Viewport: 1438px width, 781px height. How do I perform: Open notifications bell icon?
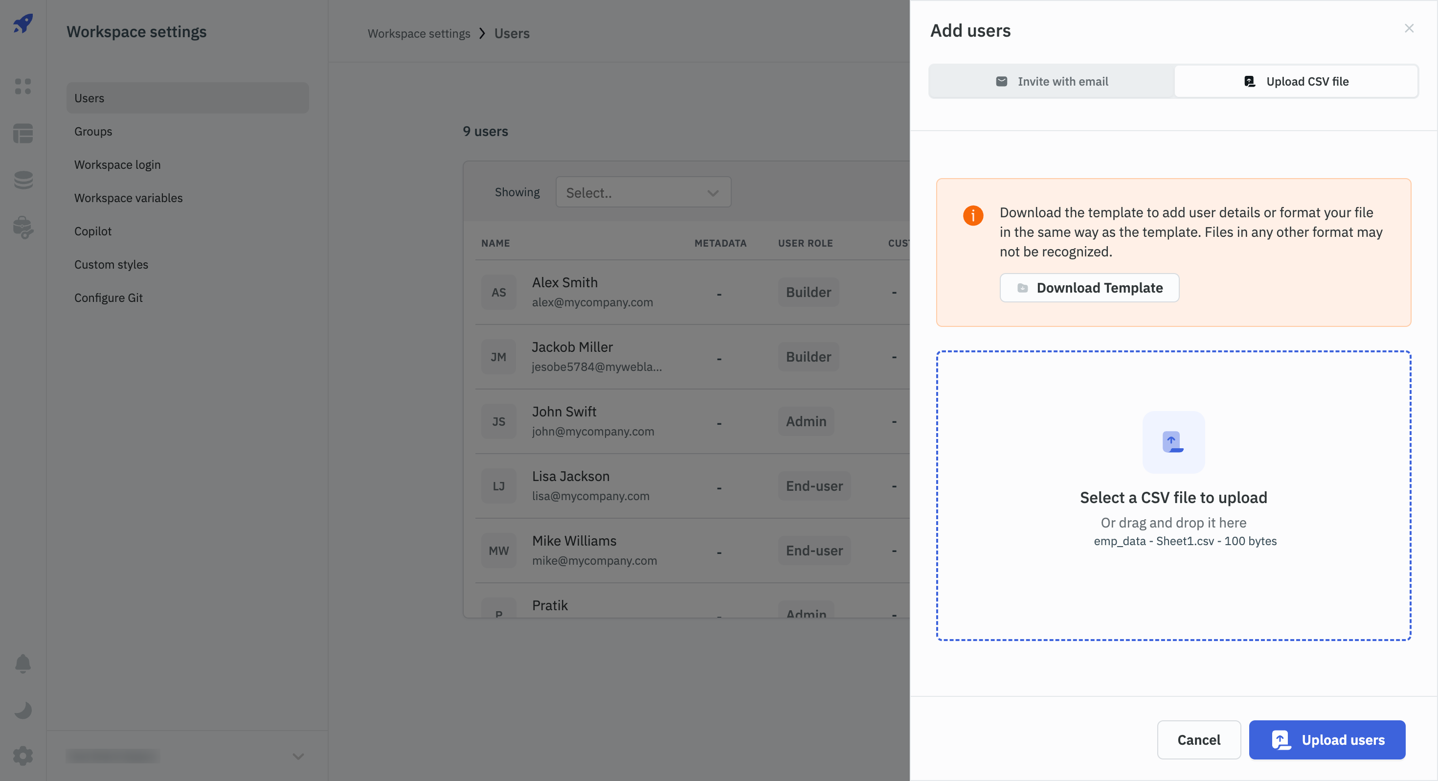coord(23,663)
